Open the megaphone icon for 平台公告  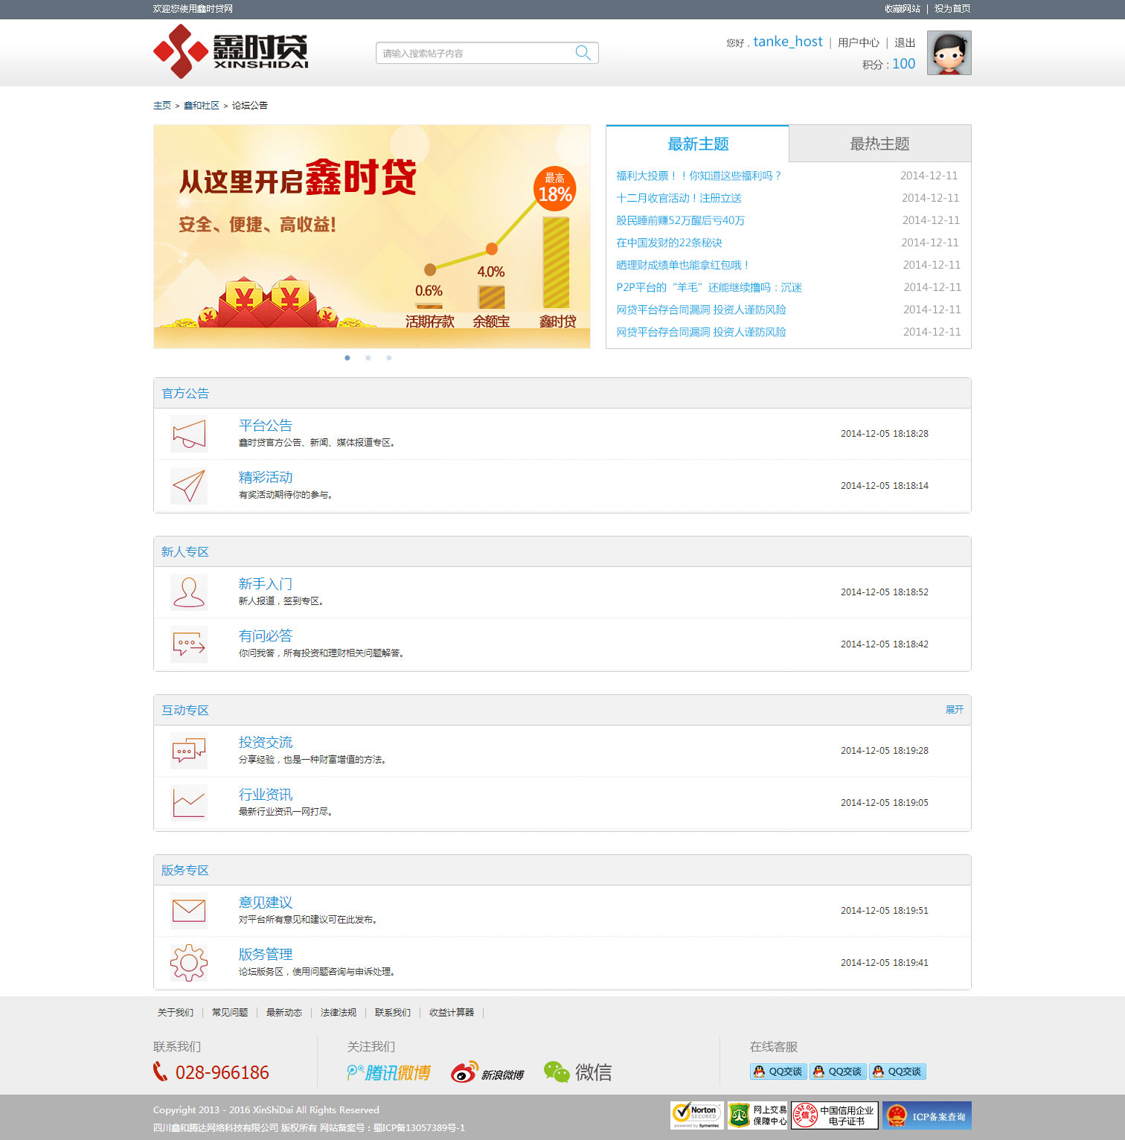click(189, 434)
